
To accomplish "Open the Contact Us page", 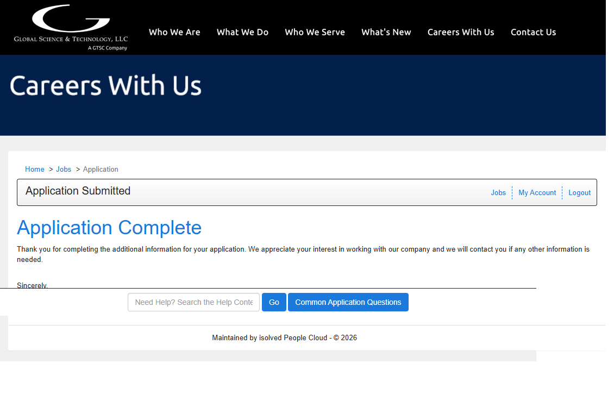I will (x=533, y=32).
